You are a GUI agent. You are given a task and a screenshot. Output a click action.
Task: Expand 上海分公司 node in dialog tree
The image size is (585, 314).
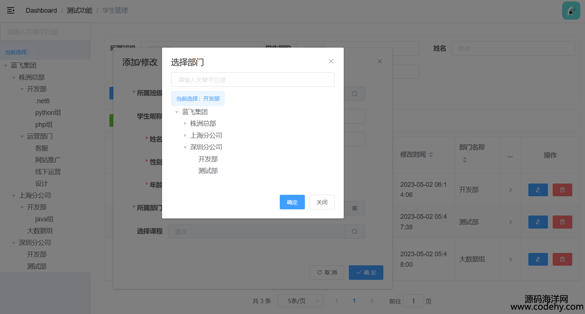(x=185, y=136)
